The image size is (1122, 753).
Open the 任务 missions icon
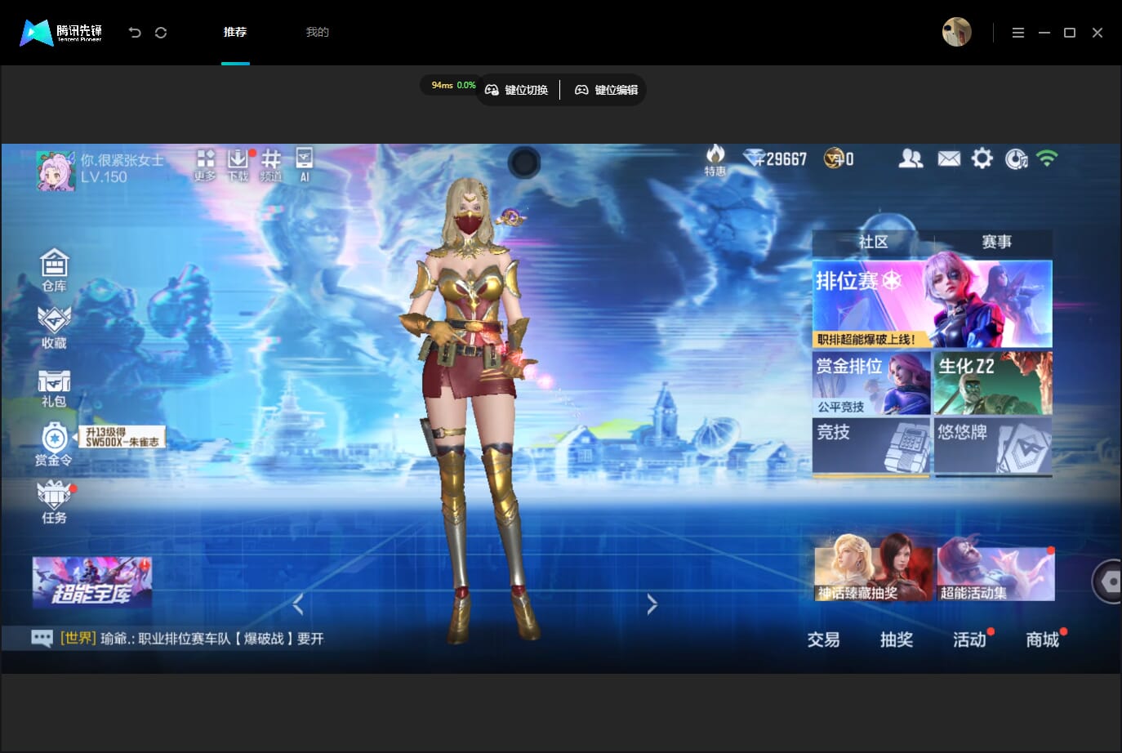point(54,502)
